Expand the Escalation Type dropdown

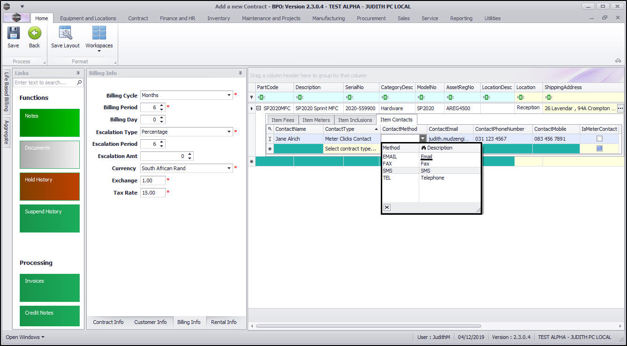pos(229,132)
